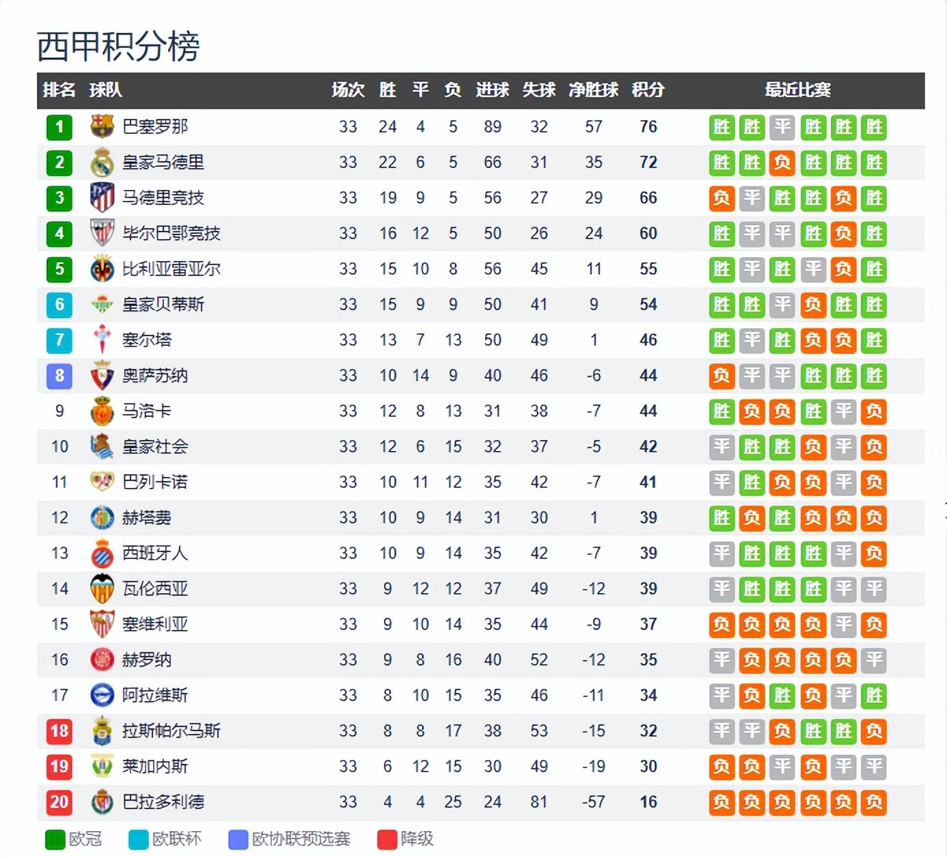
Task: Click the Valencia bat crest
Action: click(x=102, y=588)
